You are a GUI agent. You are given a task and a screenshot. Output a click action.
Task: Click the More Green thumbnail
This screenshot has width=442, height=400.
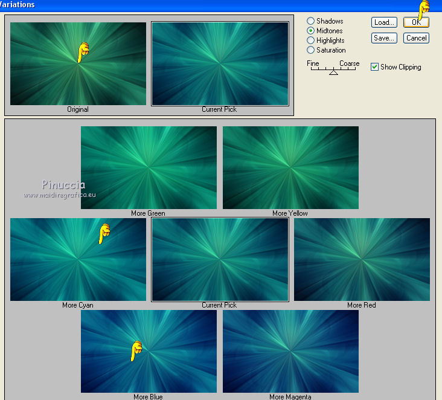(149, 168)
